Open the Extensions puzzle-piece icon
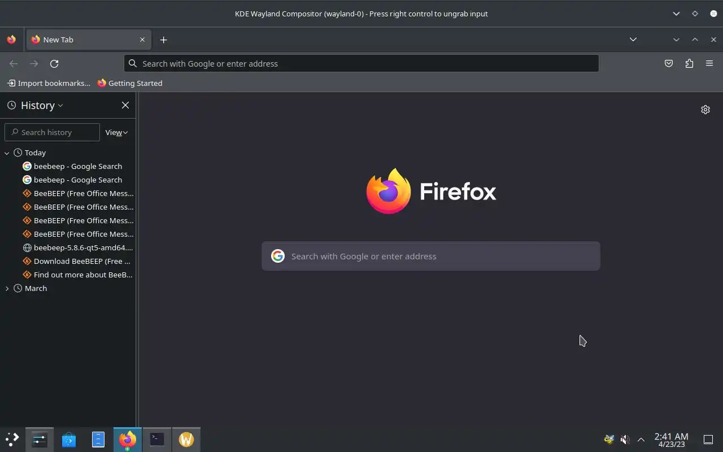Viewport: 723px width, 452px height. (x=689, y=63)
